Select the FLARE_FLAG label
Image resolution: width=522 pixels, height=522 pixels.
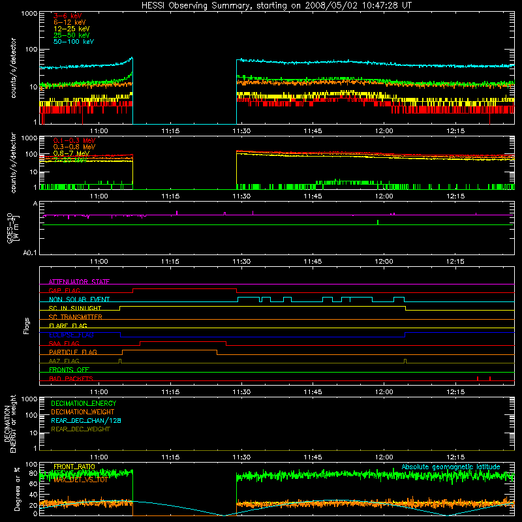(x=68, y=326)
